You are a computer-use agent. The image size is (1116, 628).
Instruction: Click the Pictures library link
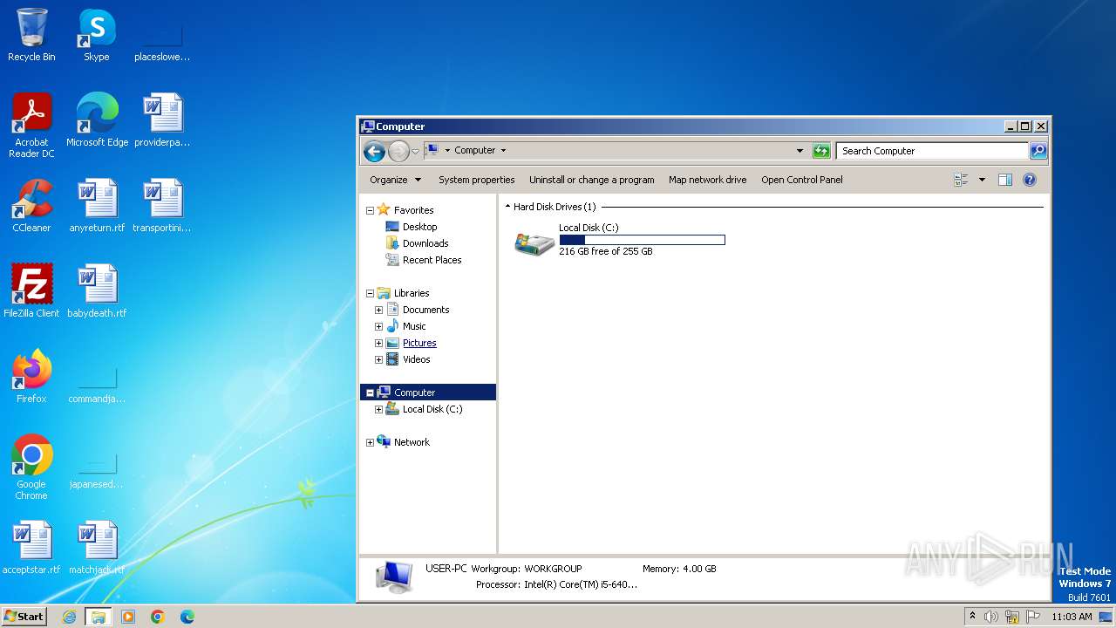click(419, 343)
